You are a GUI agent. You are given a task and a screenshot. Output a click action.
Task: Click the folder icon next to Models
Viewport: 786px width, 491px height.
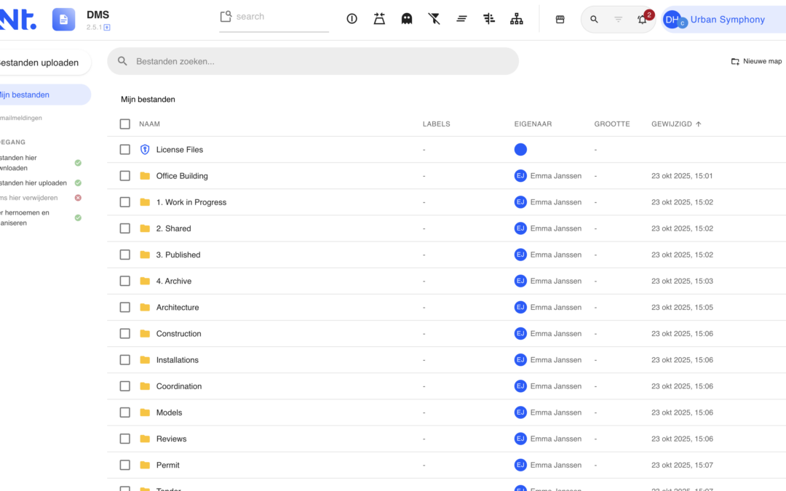145,412
